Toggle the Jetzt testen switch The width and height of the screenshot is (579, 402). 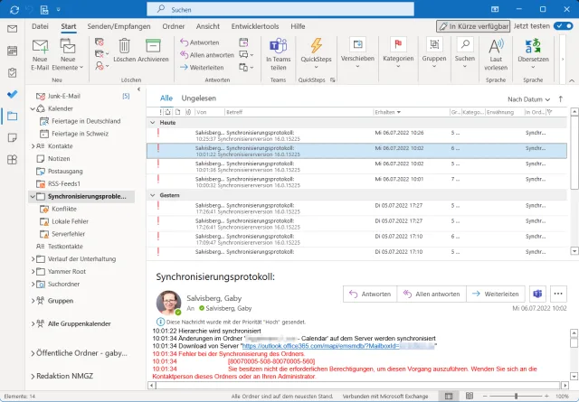tap(562, 27)
